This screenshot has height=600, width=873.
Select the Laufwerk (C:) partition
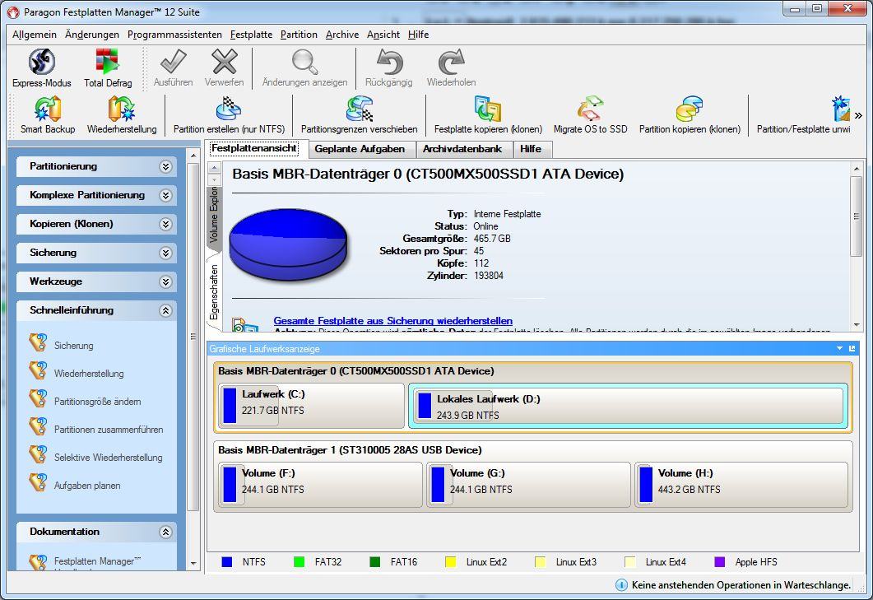tap(311, 405)
